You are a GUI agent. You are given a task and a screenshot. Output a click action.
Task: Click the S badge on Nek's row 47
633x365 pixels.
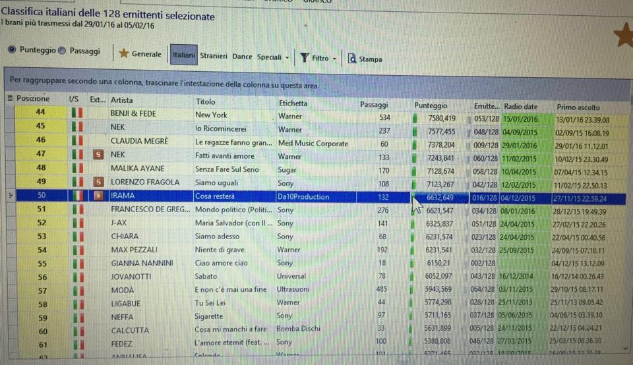pyautogui.click(x=98, y=155)
